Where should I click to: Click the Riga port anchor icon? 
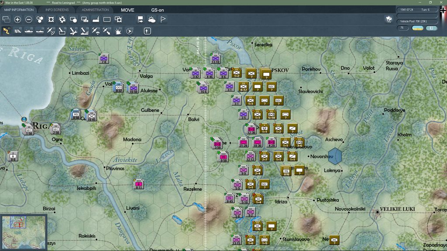pos(24,119)
